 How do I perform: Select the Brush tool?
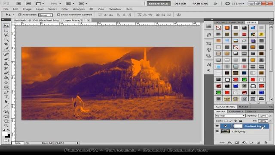pos(6,59)
